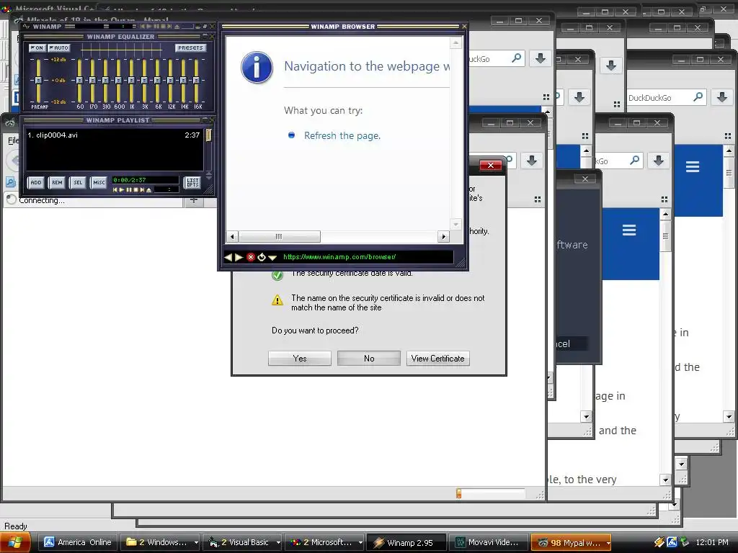Toggle windowshade mode on the Winamp Equalizer
Screen dimensions: 738x553
click(205, 36)
